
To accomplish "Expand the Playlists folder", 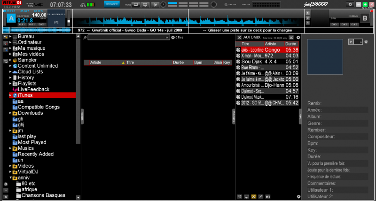I will 10,84.
